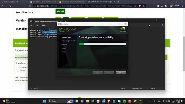Toggle the browser sidebar panel icon
Viewport: 185px width, 104px height.
166,6
